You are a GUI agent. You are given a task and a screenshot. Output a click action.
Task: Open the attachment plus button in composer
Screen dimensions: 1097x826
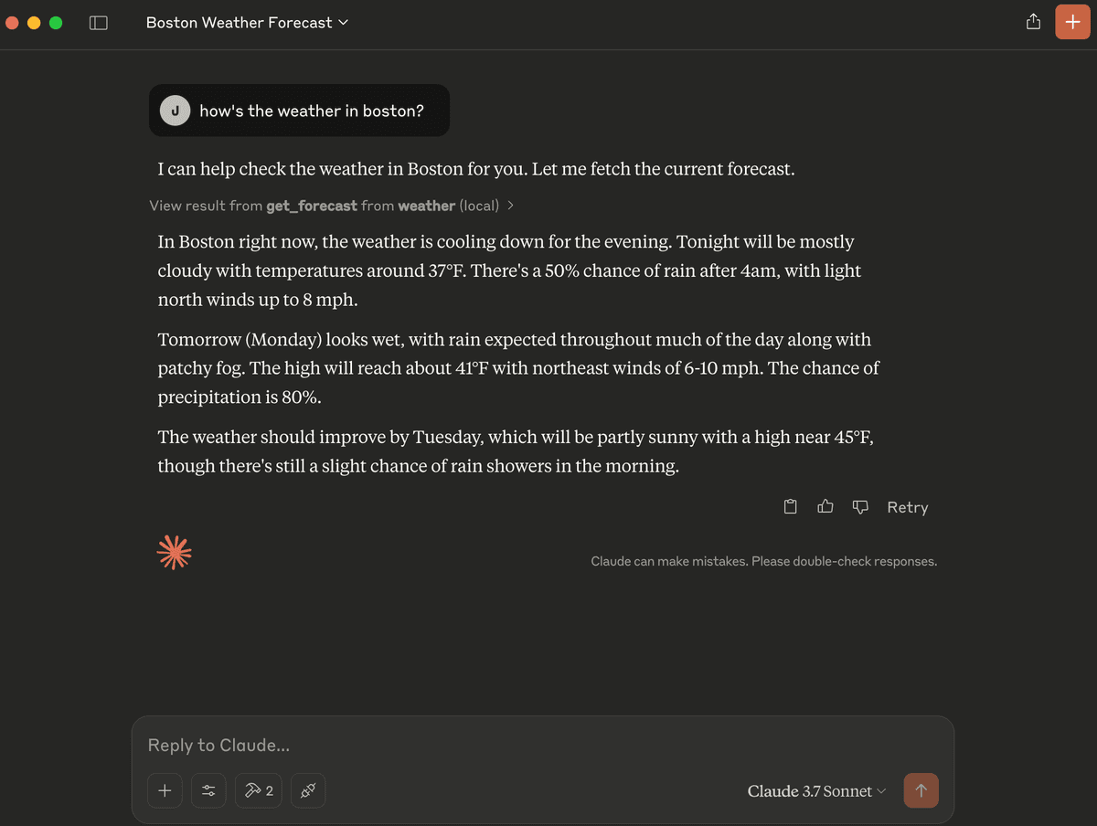point(165,790)
